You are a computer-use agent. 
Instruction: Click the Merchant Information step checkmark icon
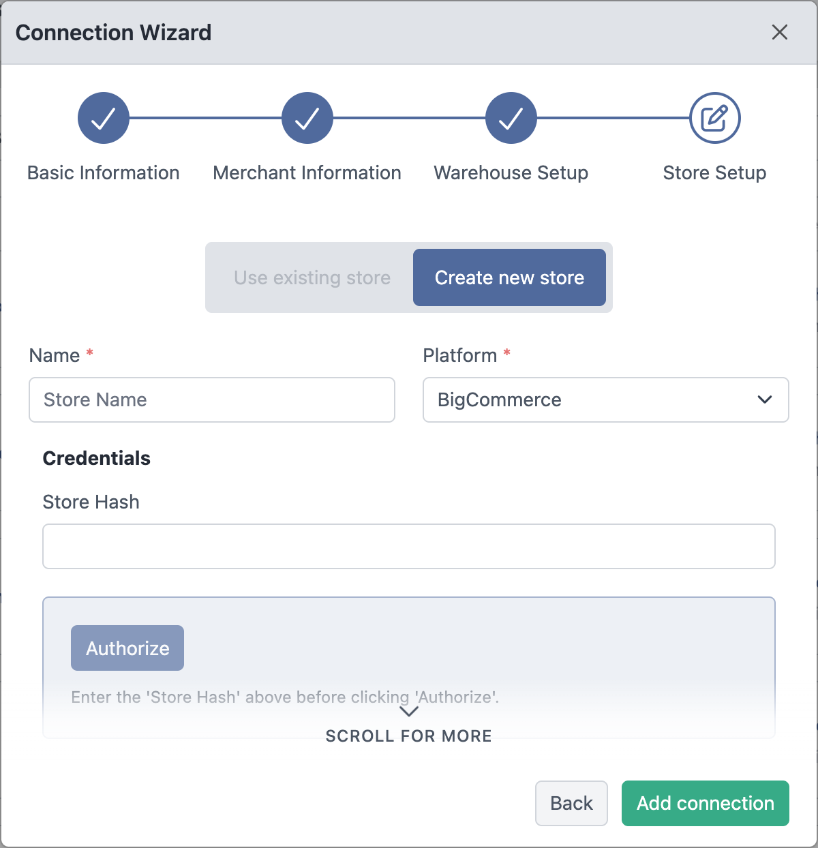coord(307,118)
